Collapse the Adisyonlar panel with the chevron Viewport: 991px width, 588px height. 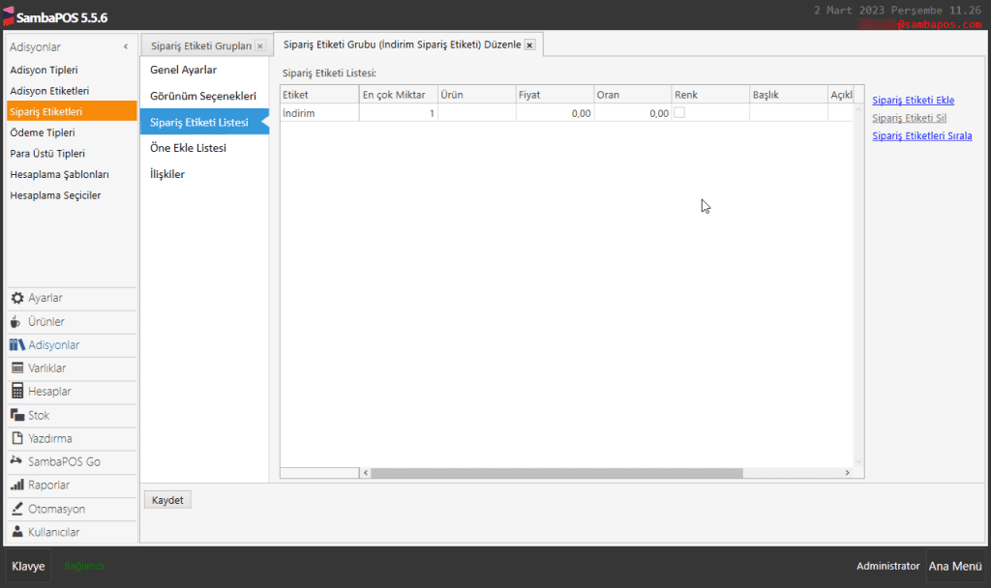point(126,47)
